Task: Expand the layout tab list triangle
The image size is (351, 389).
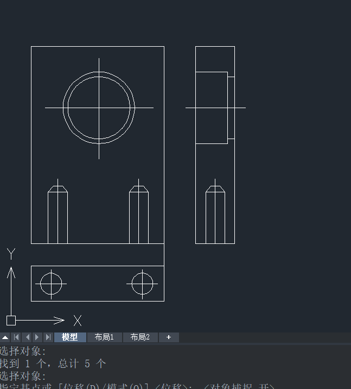Action: (x=5, y=337)
